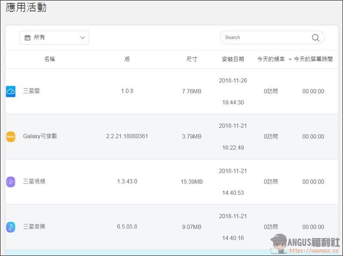Viewport: 343px width, 256px height.
Task: Click the 今天的屏幕時間 column header
Action: pos(313,60)
